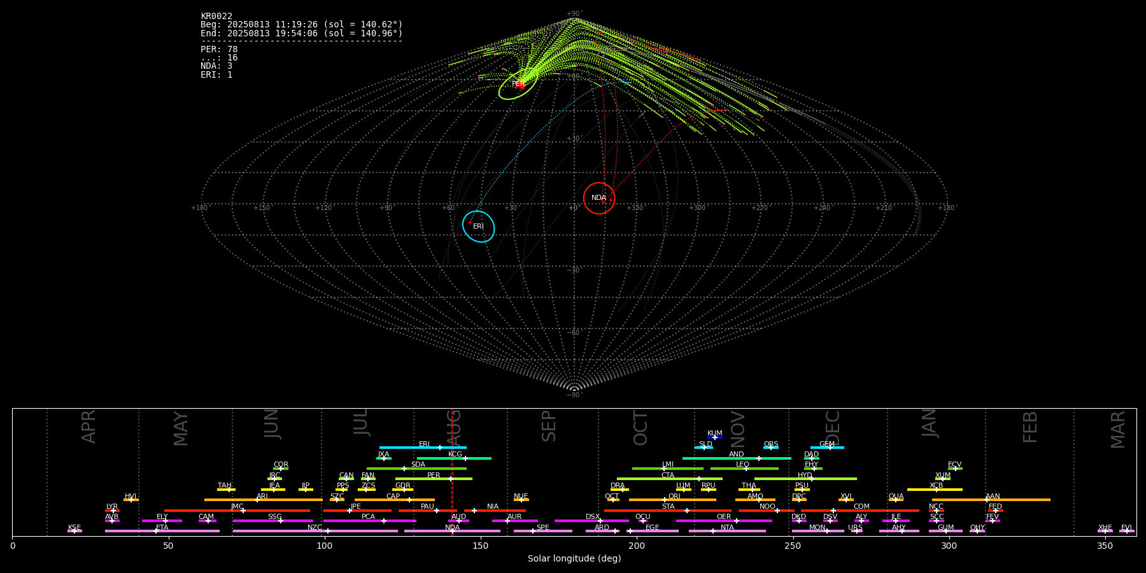Image resolution: width=1146 pixels, height=573 pixels.
Task: Click the station ID text KR0022
Action: point(216,17)
